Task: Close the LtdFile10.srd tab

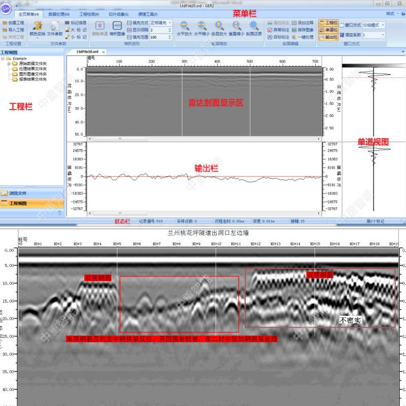Action: click(104, 52)
